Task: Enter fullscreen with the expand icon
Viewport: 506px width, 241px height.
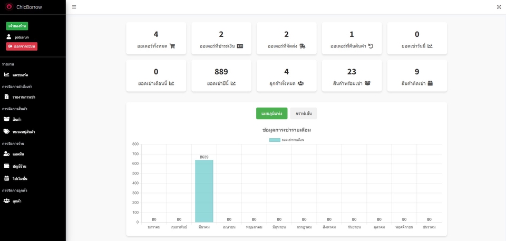Action: 499,7
